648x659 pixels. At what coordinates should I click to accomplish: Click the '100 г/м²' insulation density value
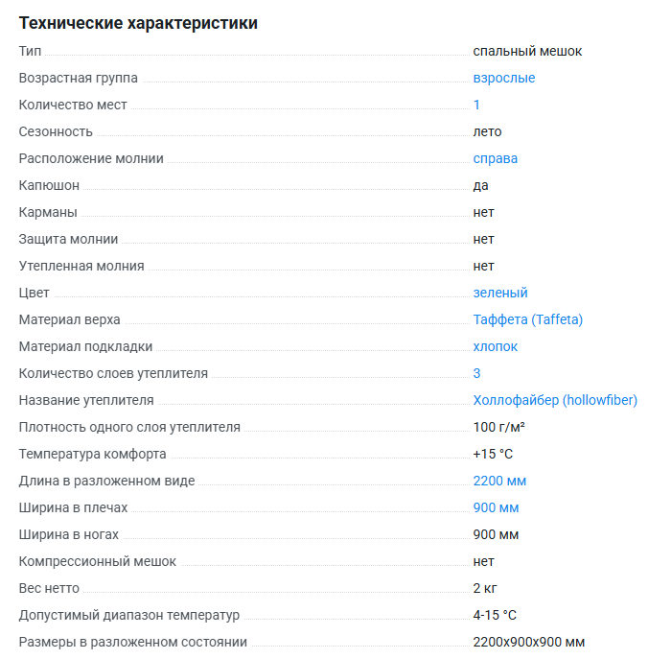point(498,427)
